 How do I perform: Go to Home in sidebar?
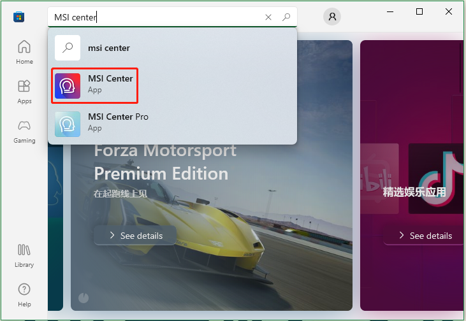tap(24, 52)
